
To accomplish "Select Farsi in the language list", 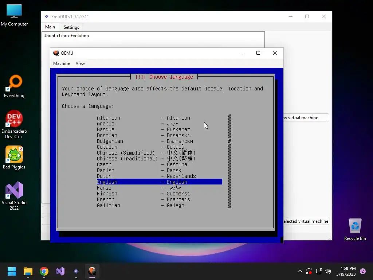I will coord(160,188).
